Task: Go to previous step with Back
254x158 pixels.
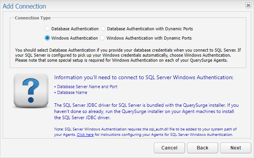Action: 203,148
